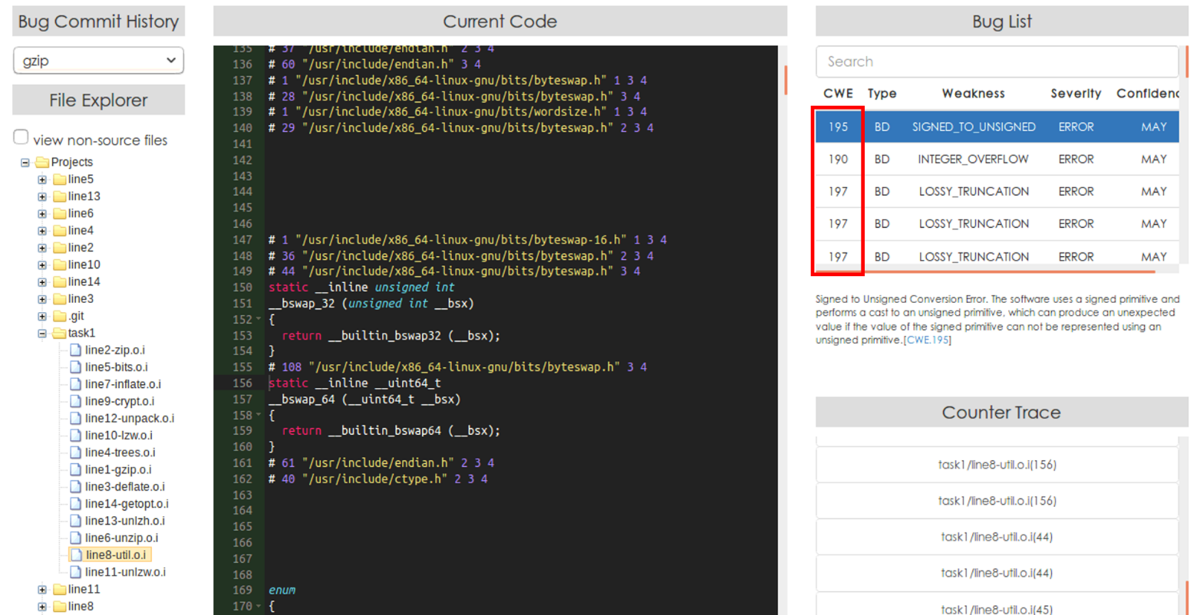
Task: Open first task1/line8-util.o.i(156) trace entry
Action: 997,465
